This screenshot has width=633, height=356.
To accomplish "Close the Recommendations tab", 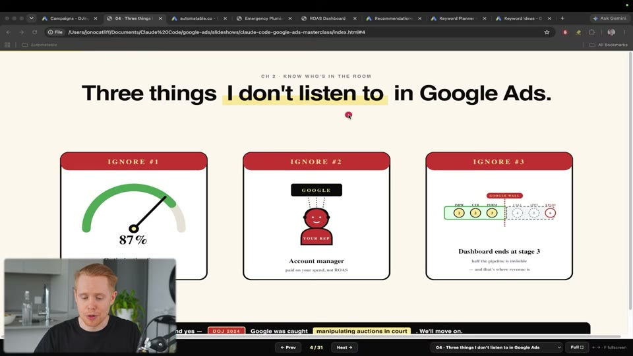I will tap(420, 18).
